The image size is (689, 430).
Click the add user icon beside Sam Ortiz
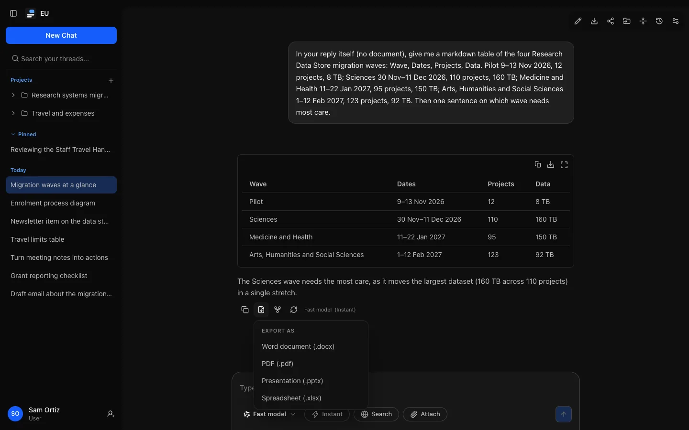click(x=111, y=414)
